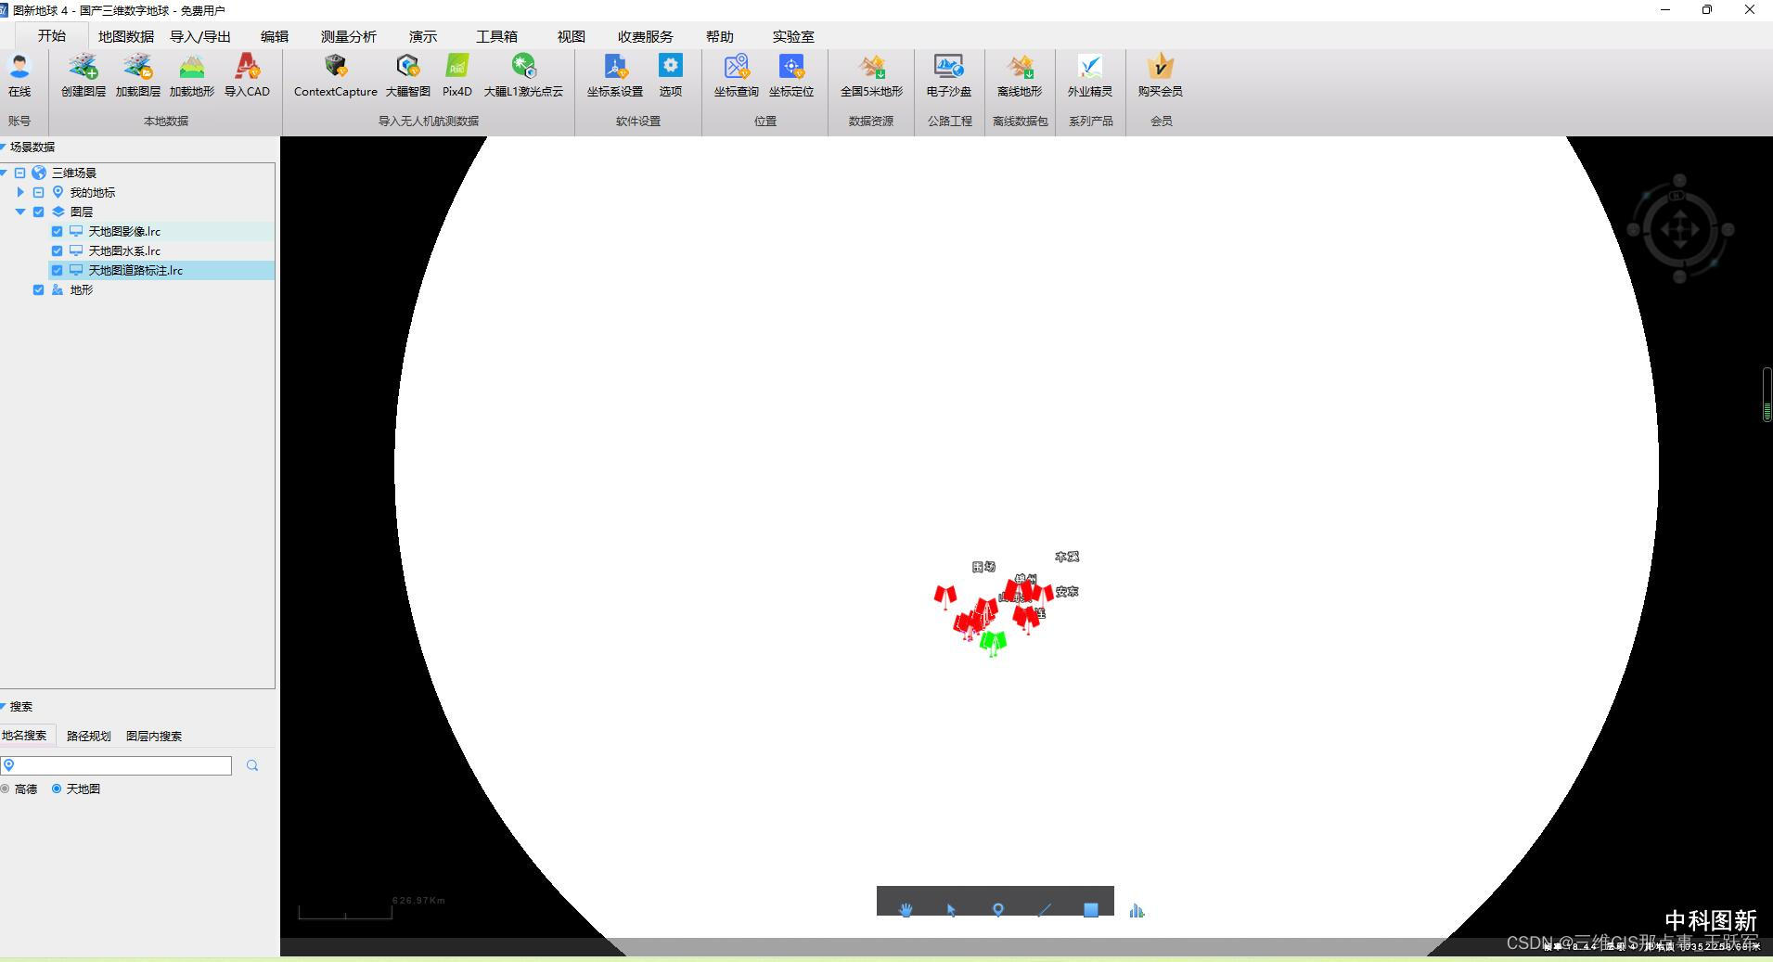Uncheck 天地图影像.lrc layer checkbox

pos(57,231)
